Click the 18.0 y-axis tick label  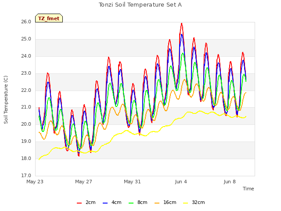point(26,158)
